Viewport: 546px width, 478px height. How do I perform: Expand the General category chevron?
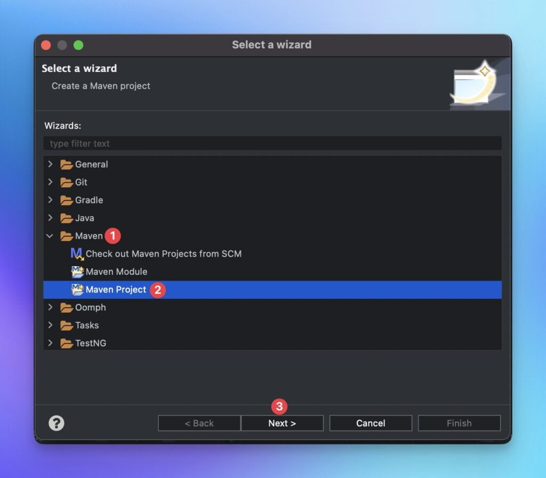click(x=50, y=164)
